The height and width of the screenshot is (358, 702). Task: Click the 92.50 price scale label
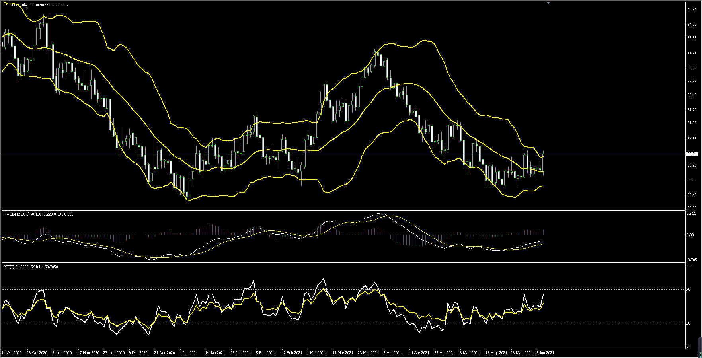(692, 80)
